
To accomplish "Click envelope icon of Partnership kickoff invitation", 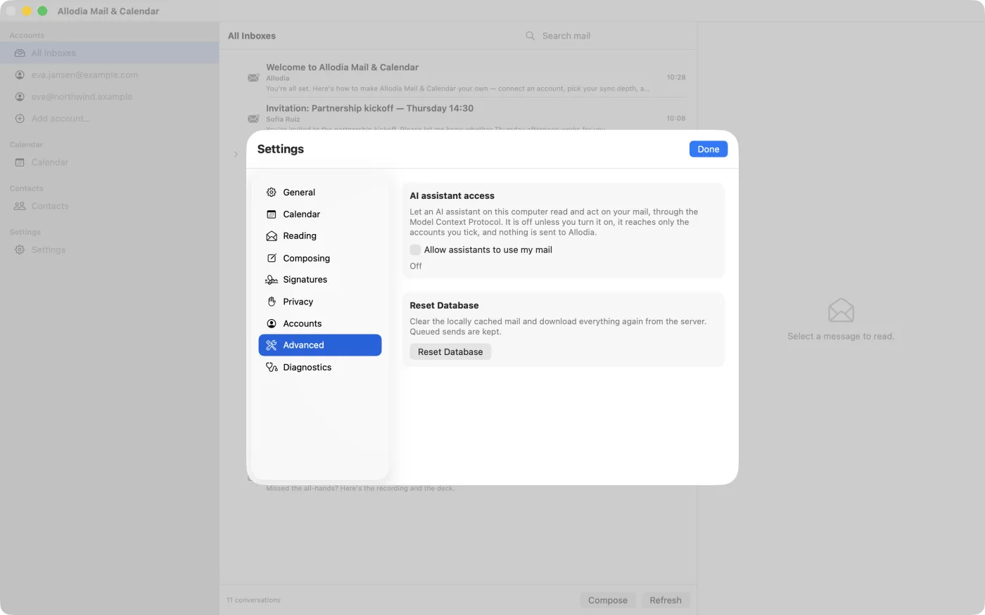I will (x=253, y=119).
